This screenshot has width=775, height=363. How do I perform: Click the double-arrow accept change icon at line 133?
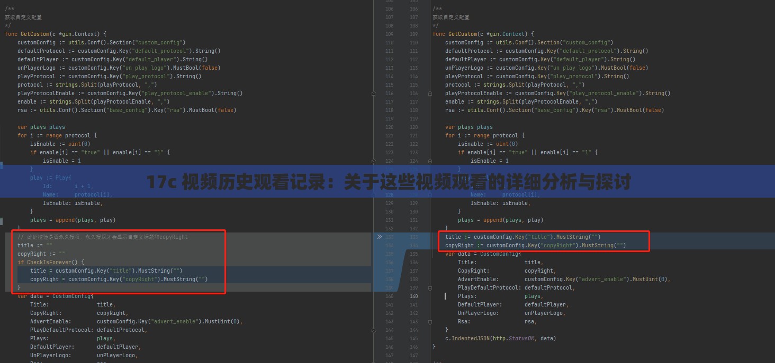pos(379,237)
